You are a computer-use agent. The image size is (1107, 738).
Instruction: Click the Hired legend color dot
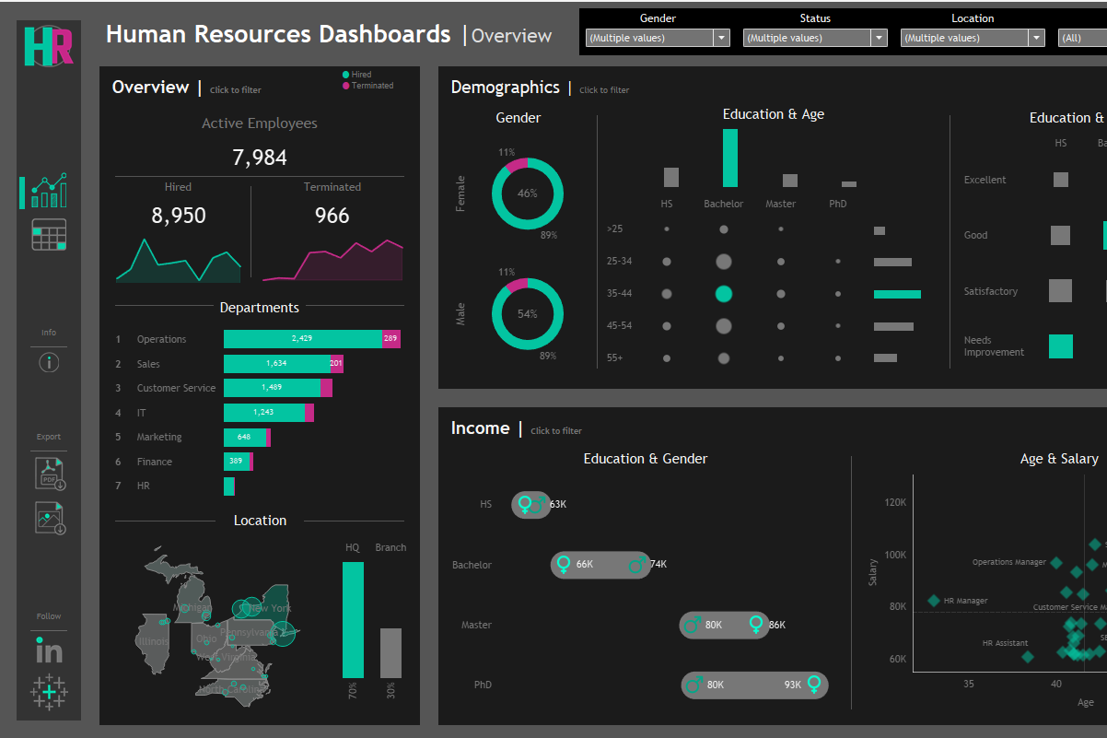click(x=346, y=75)
